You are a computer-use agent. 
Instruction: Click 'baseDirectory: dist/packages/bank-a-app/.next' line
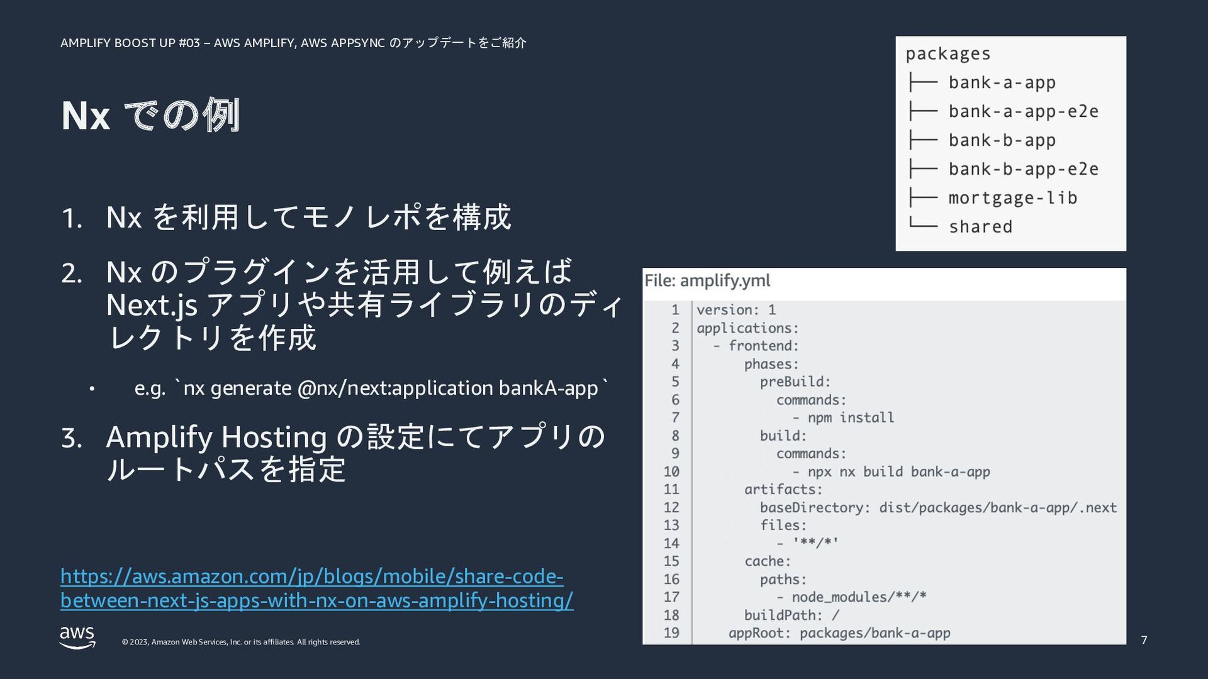coord(938,507)
